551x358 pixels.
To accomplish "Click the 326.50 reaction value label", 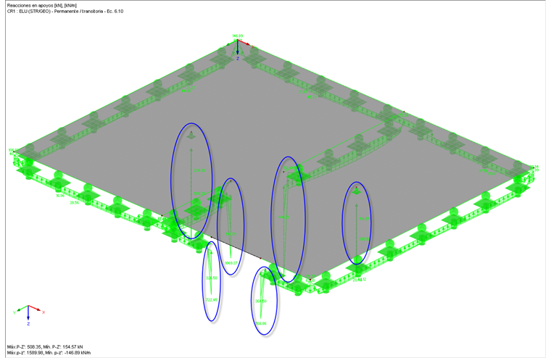I will click(x=212, y=278).
